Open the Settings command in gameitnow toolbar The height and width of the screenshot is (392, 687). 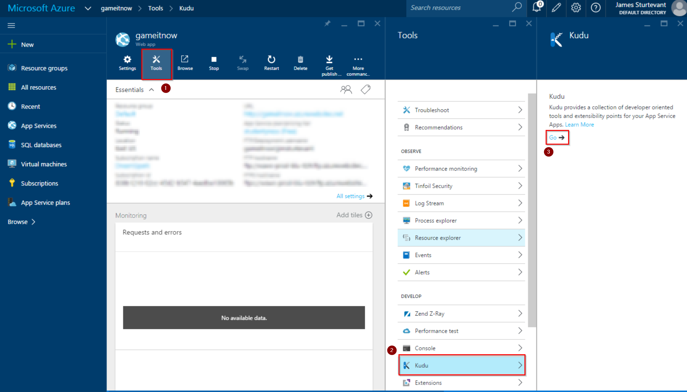127,63
